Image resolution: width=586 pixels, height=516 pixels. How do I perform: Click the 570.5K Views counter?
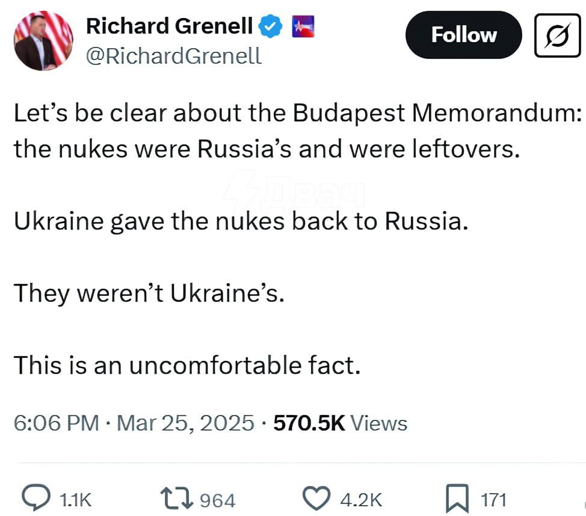[340, 423]
